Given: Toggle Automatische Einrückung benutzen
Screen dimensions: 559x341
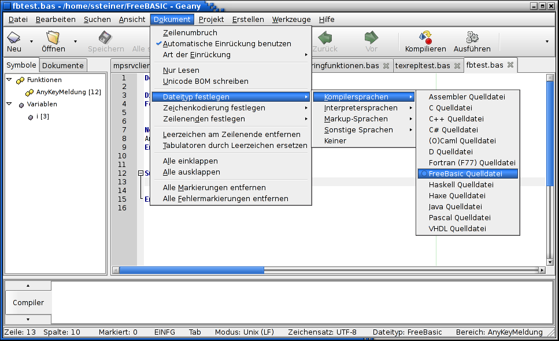Looking at the screenshot, I should coord(231,44).
